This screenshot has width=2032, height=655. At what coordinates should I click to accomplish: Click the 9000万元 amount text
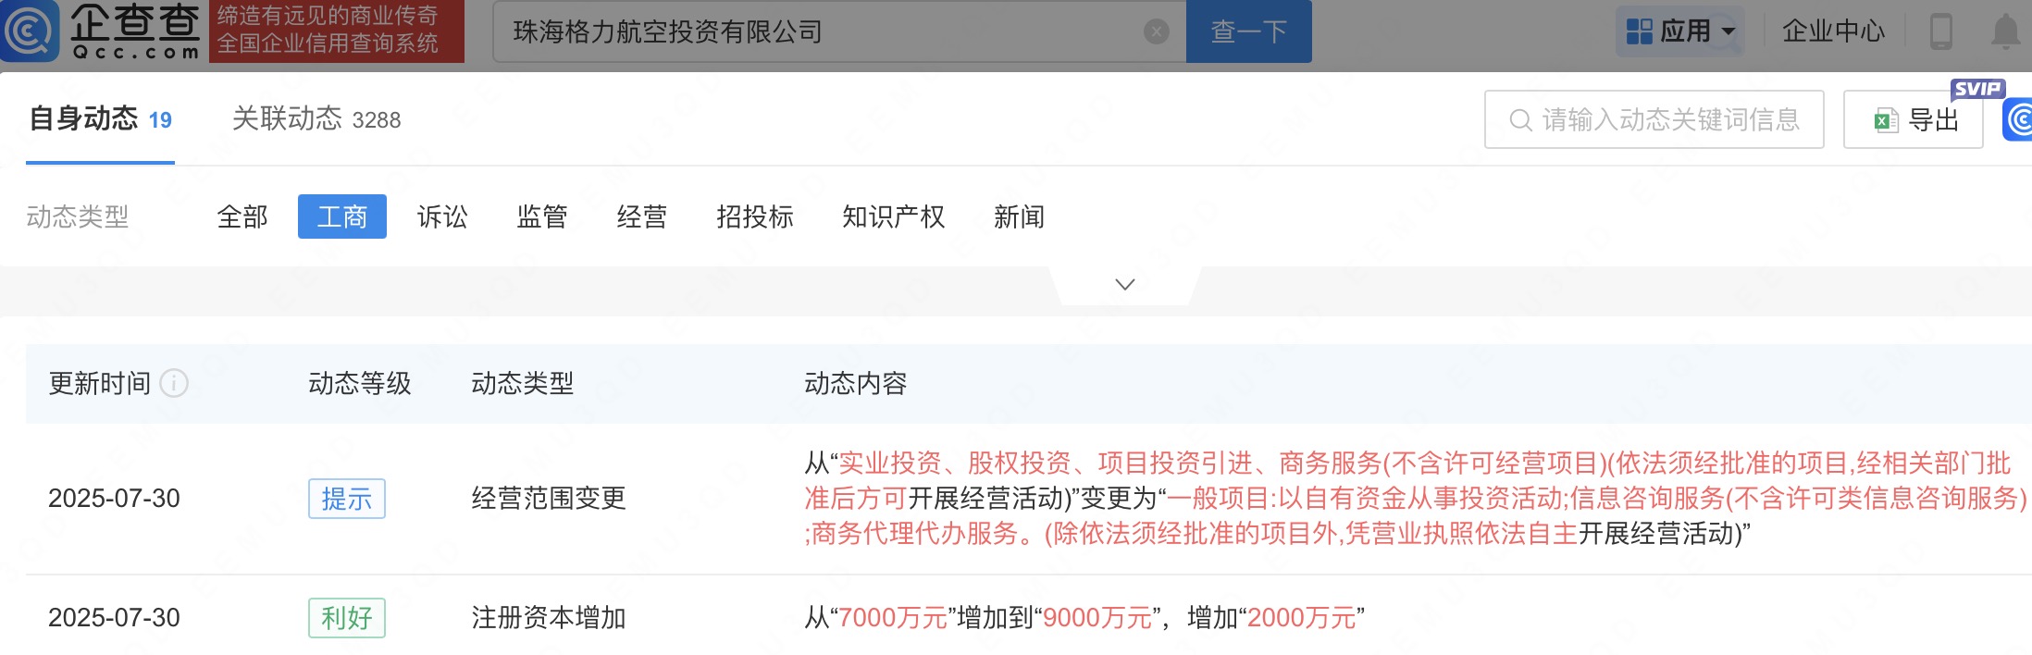click(1097, 618)
